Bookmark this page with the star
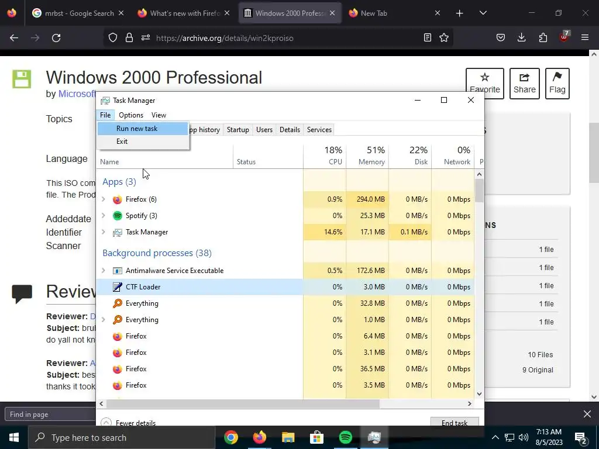The height and width of the screenshot is (449, 599). pos(444,38)
